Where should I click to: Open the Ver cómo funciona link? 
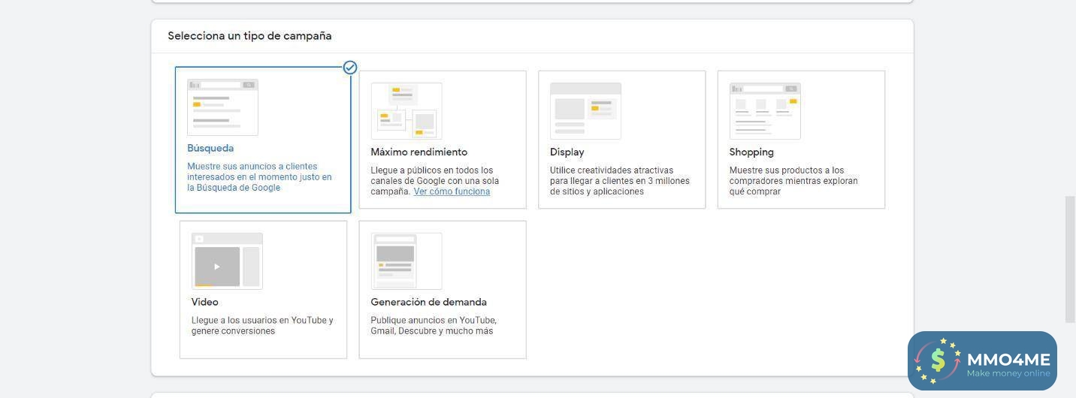click(x=452, y=191)
